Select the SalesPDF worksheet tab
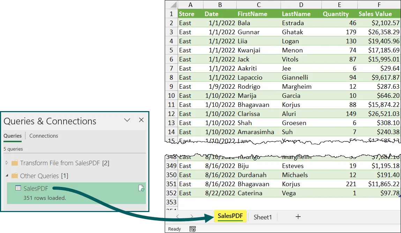This screenshot has height=233, width=401. point(231,216)
